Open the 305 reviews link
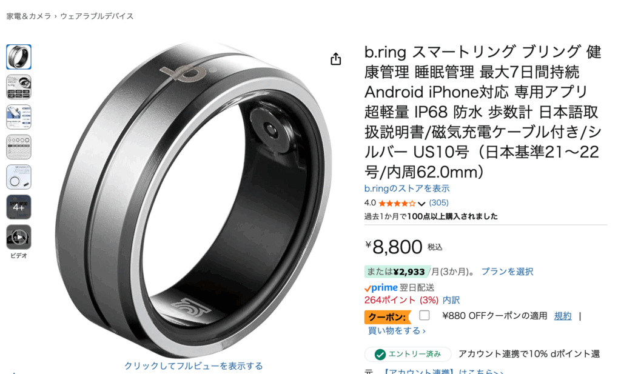Screen dimensions: 621x374 [439, 202]
